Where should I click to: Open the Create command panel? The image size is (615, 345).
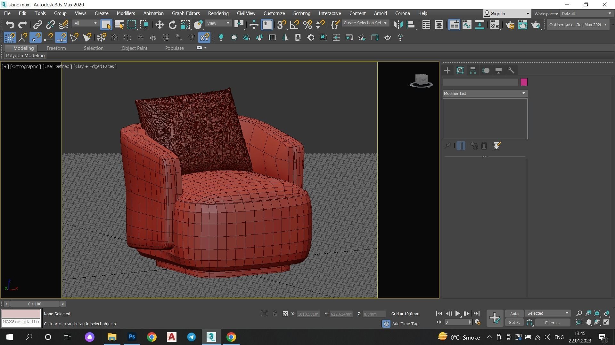pos(447,70)
